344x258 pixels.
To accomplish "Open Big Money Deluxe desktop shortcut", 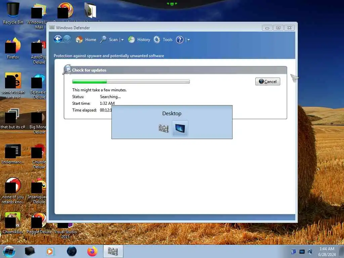I will [x=38, y=122].
